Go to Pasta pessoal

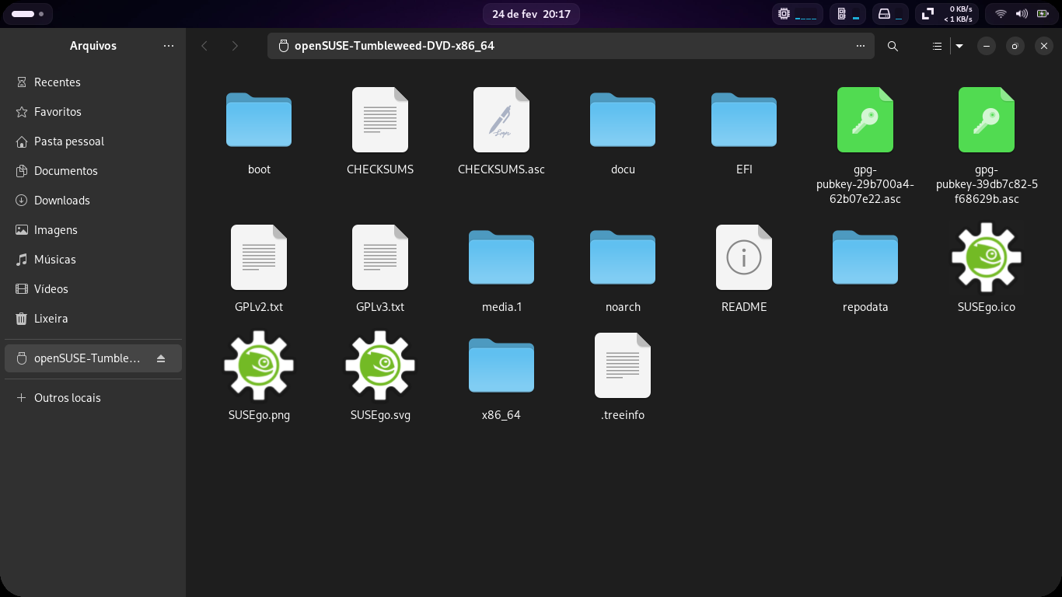(x=93, y=141)
